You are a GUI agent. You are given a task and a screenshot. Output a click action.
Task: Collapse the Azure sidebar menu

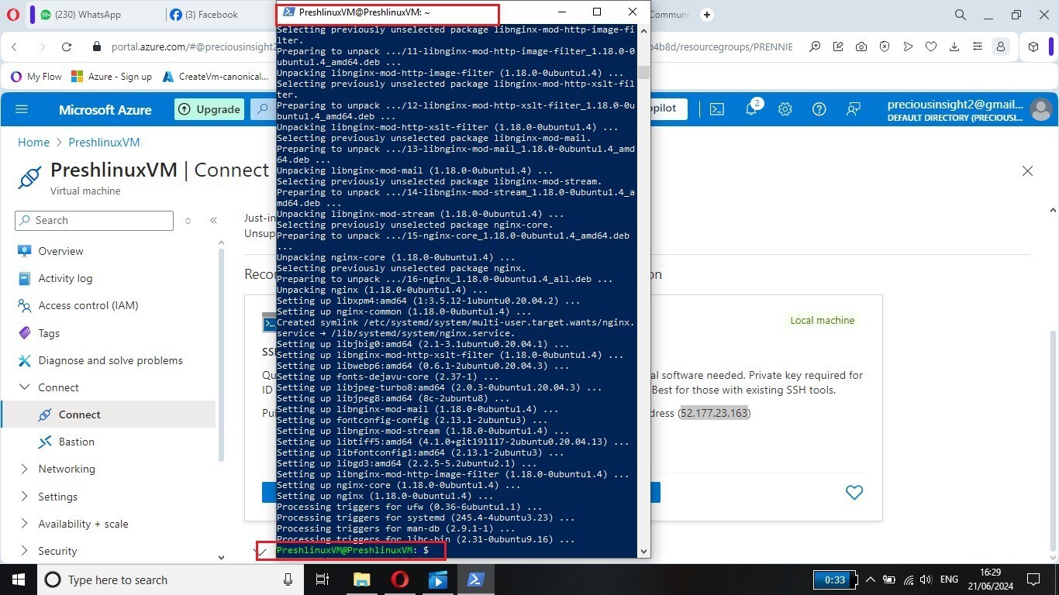(213, 221)
